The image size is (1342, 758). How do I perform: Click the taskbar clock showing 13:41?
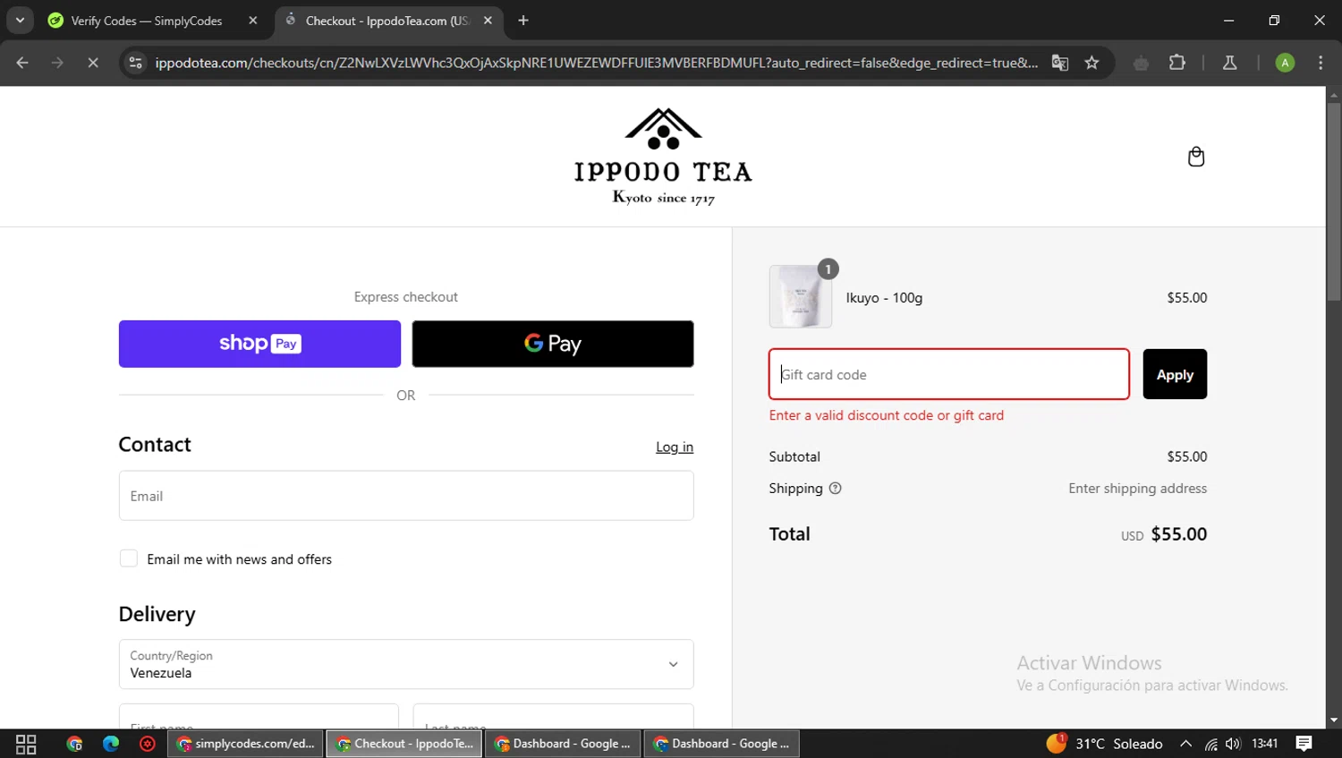1264,744
